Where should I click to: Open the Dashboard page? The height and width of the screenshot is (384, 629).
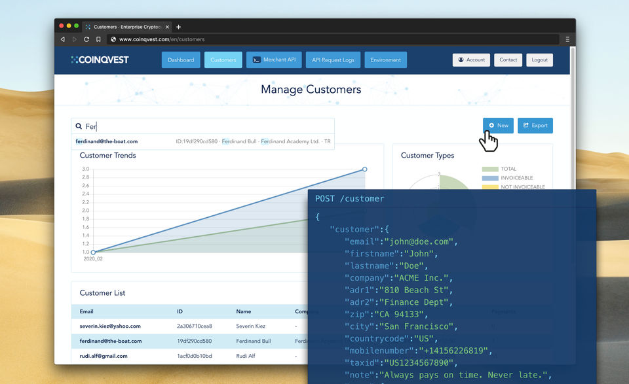coord(181,60)
